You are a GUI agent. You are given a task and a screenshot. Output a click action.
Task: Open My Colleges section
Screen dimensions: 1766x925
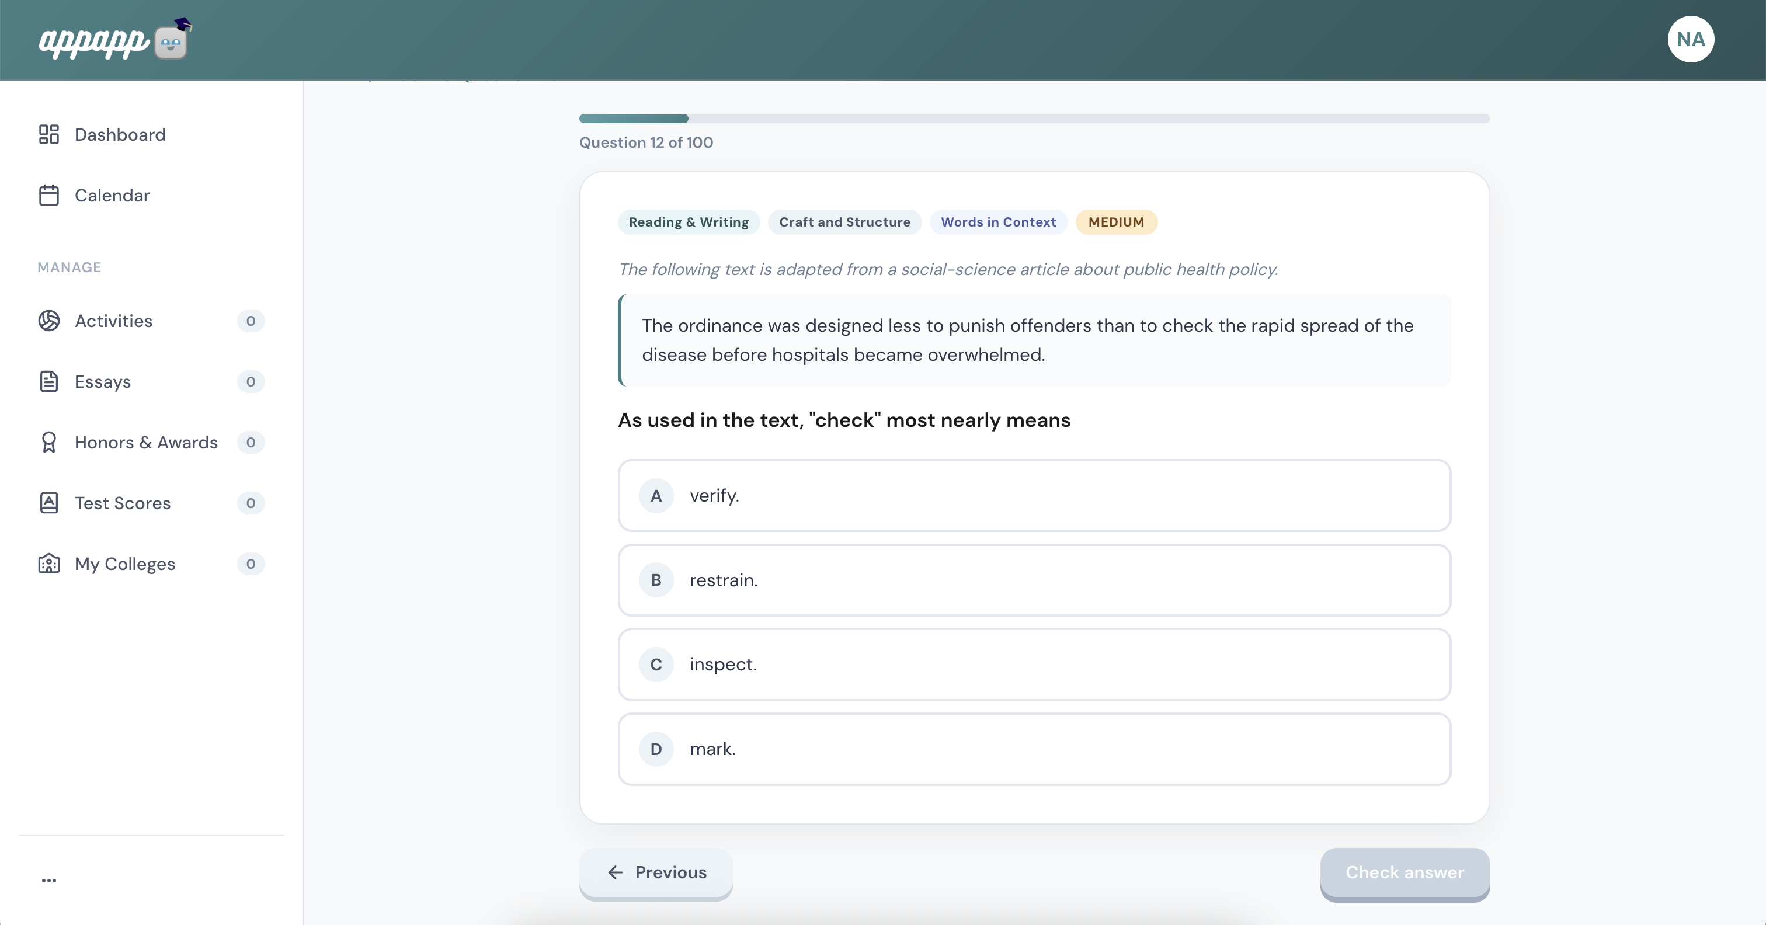point(151,564)
